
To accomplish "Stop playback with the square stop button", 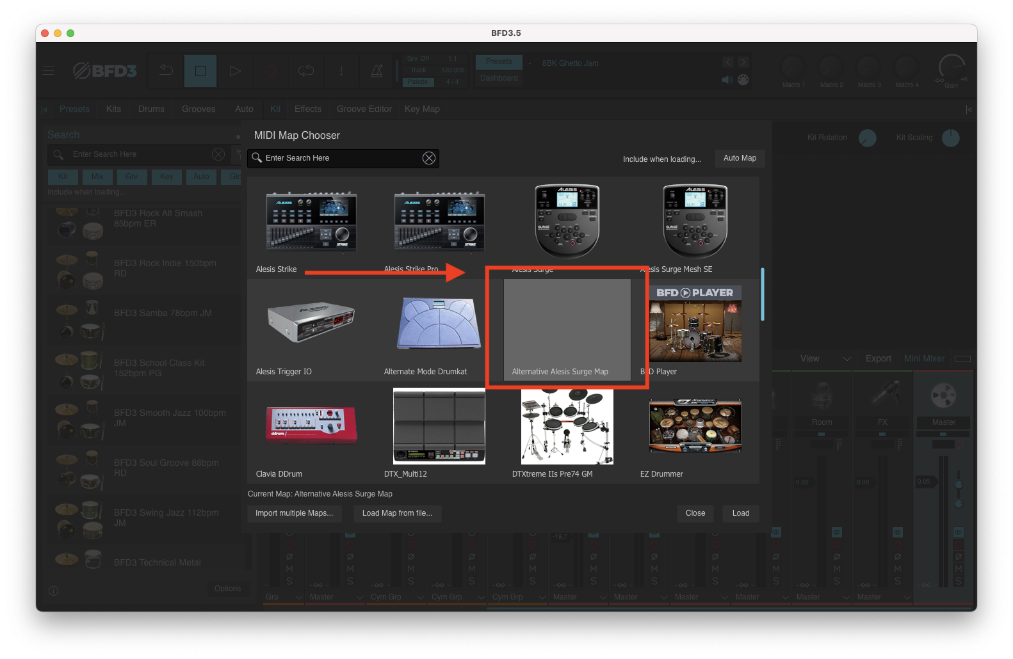I will (200, 70).
